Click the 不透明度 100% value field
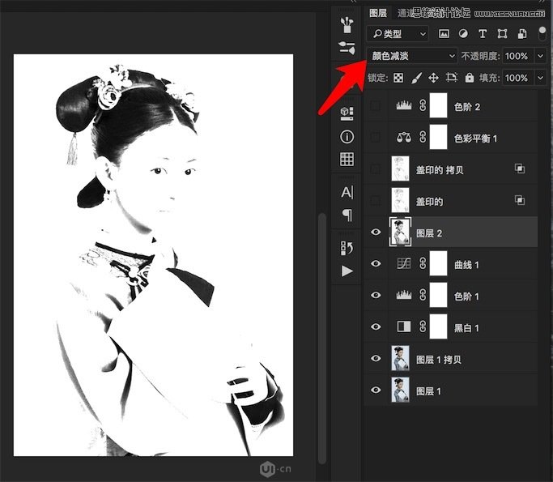Screen dimensions: 553x482 [517, 56]
